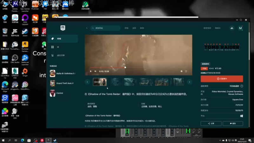
Task: Open Adobe Premiere desktop shortcut
Action: point(15,6)
